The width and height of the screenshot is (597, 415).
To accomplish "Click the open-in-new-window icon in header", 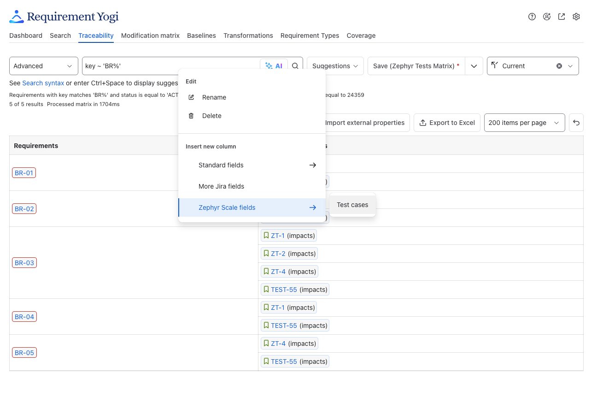I will pos(562,17).
